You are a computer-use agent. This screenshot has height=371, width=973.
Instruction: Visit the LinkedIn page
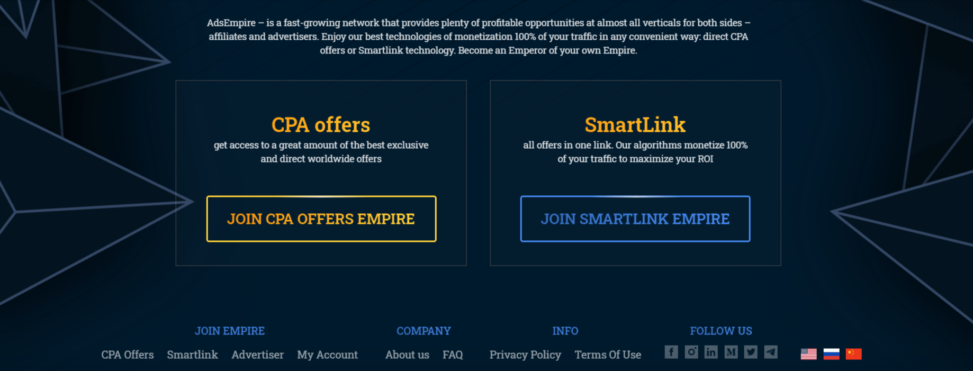pyautogui.click(x=711, y=352)
